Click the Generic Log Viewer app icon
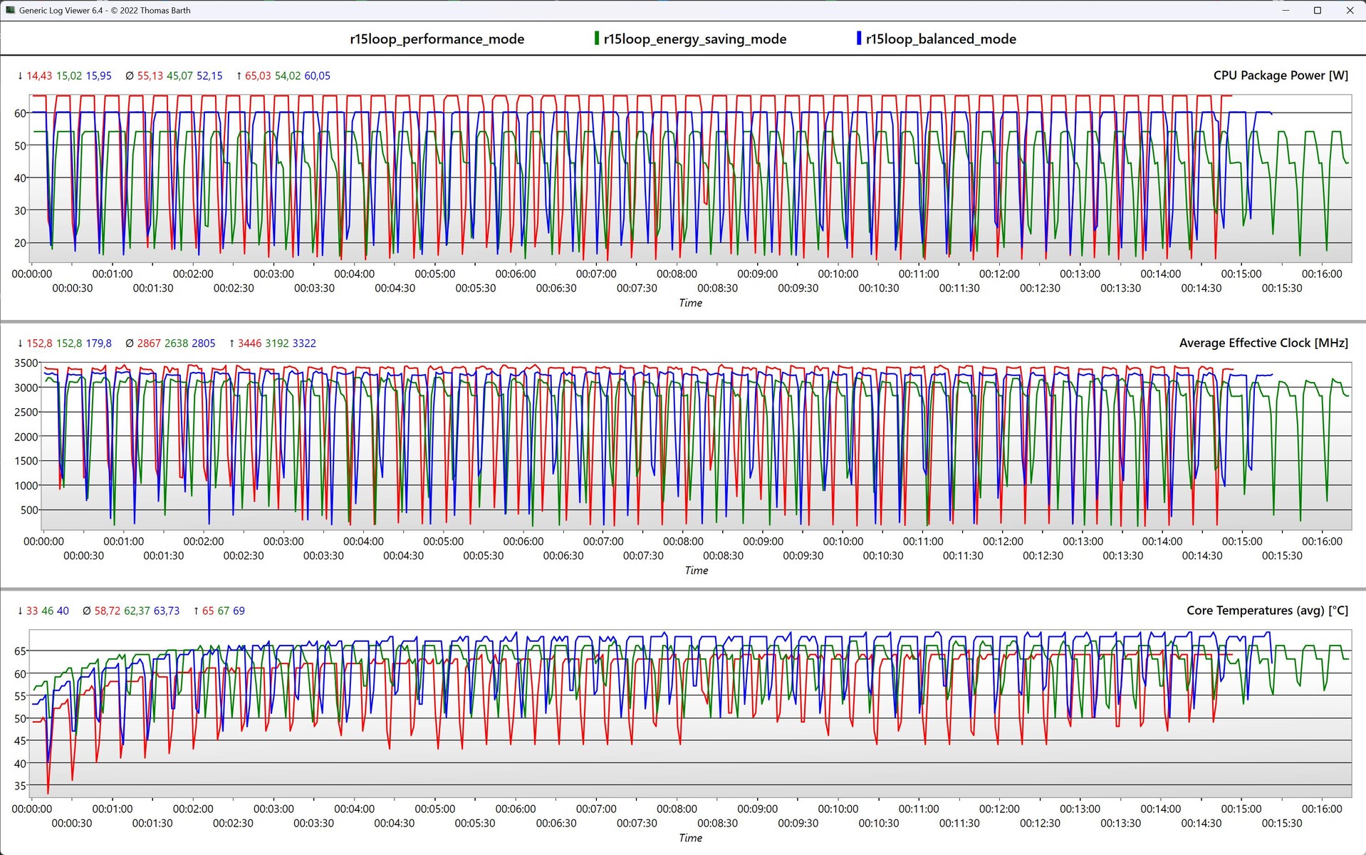 tap(9, 10)
